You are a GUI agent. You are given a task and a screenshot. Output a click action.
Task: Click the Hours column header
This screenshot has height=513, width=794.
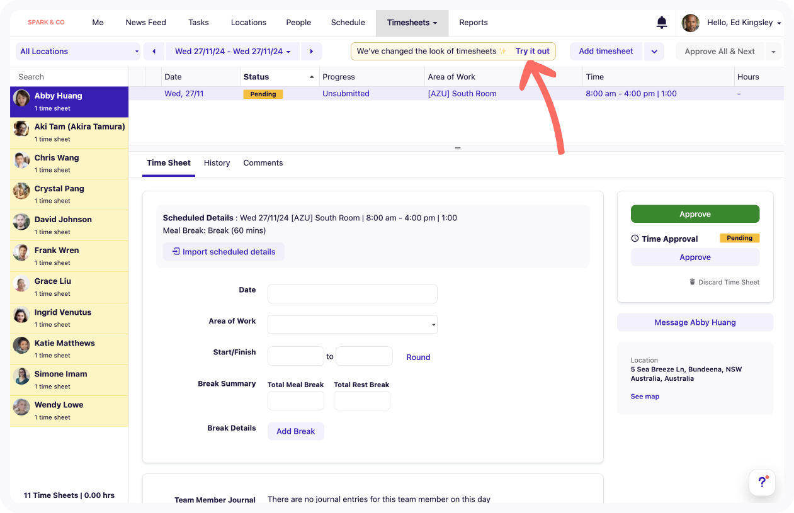click(759, 77)
